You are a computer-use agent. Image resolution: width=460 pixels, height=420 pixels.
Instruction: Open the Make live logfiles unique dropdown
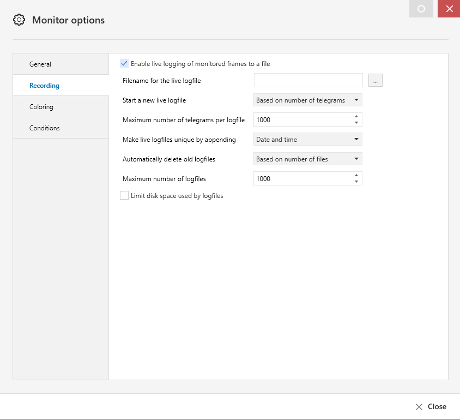[308, 140]
